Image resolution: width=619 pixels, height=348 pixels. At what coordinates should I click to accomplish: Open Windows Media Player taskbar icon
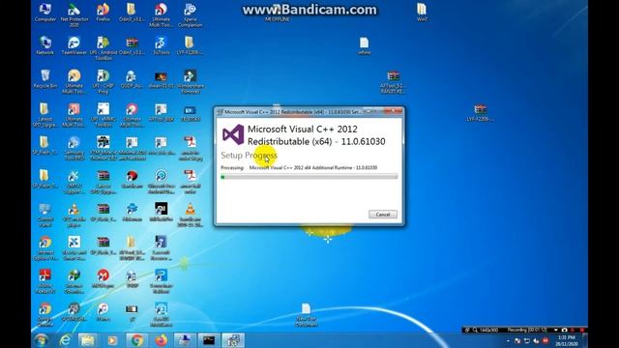pos(112,340)
